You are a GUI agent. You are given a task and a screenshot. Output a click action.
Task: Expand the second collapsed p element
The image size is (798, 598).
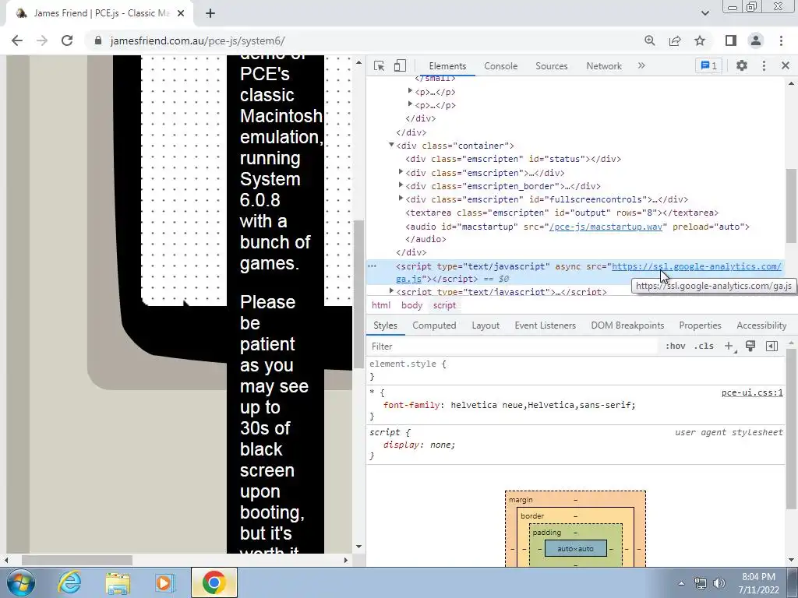[410, 105]
